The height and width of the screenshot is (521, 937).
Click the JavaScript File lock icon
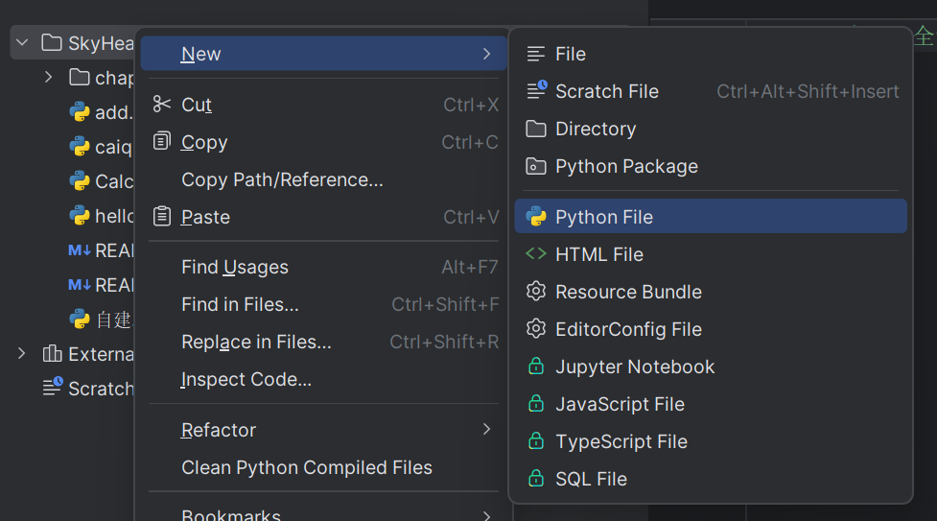pos(536,404)
